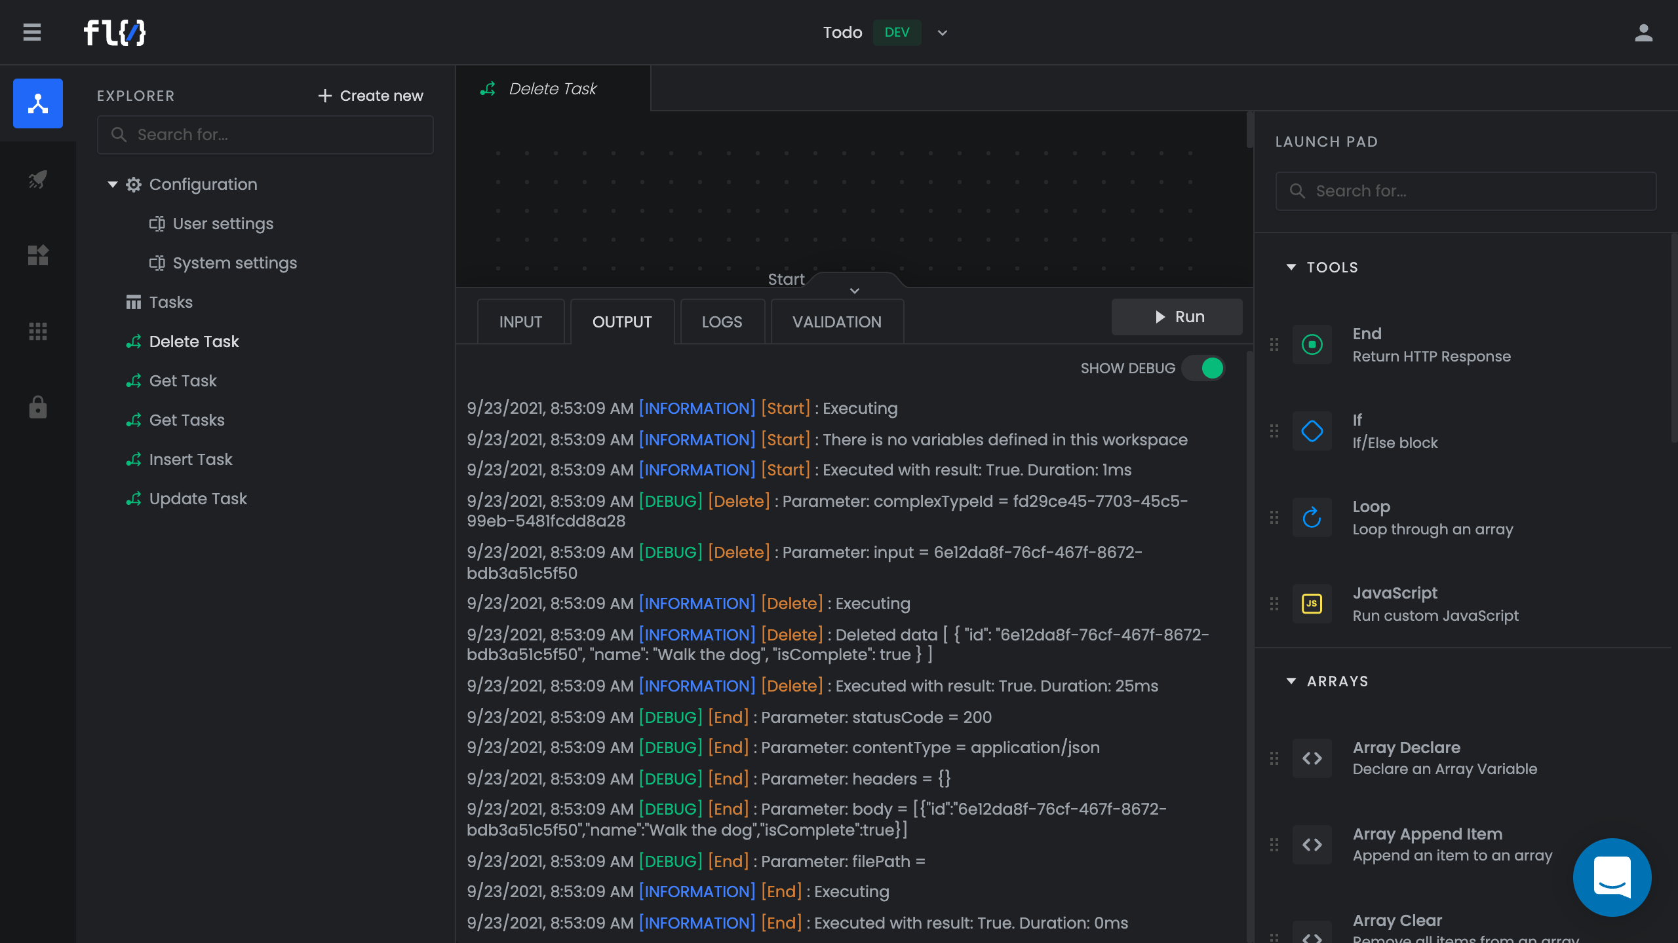Screen dimensions: 1678x943
Task: Open the rocket deploy sidebar icon
Action: point(38,179)
